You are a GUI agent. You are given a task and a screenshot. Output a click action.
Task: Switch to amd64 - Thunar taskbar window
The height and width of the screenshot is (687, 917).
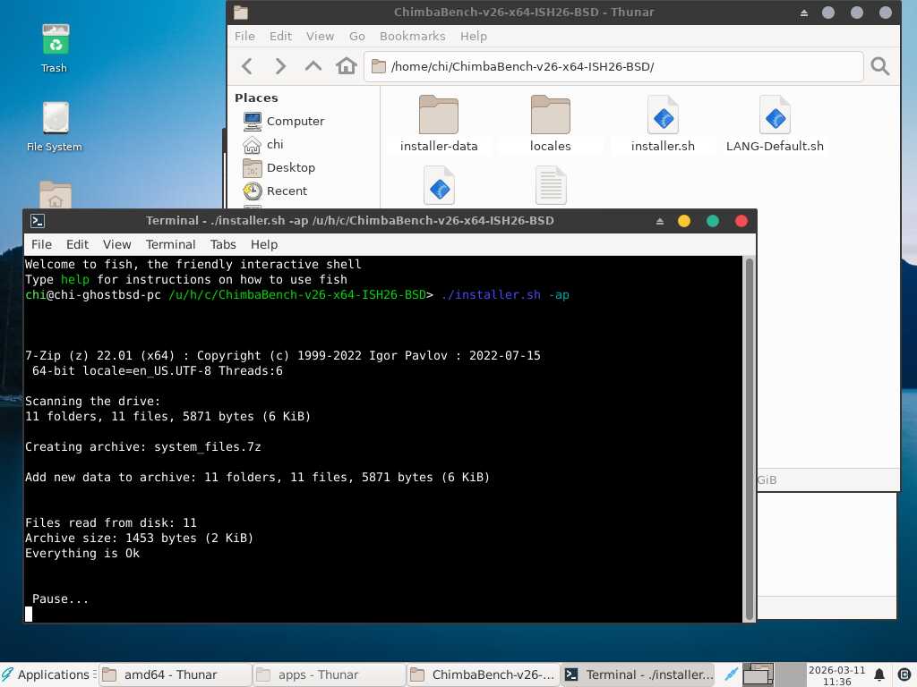pos(173,674)
